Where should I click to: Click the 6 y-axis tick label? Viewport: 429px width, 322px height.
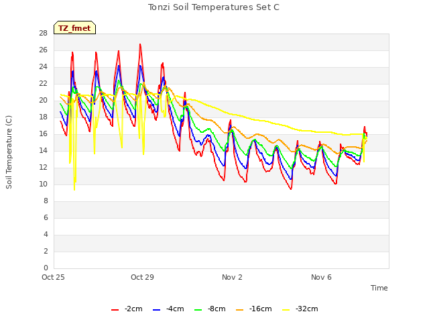(46, 217)
